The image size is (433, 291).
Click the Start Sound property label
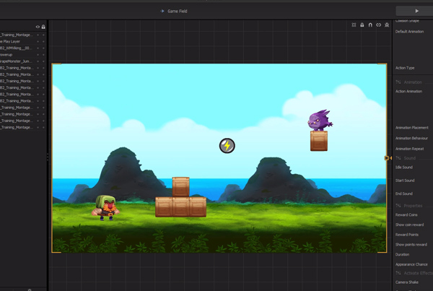tap(405, 181)
